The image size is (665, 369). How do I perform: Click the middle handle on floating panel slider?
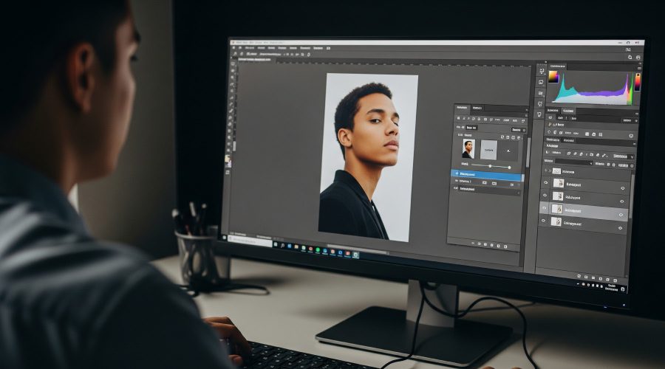(491, 166)
